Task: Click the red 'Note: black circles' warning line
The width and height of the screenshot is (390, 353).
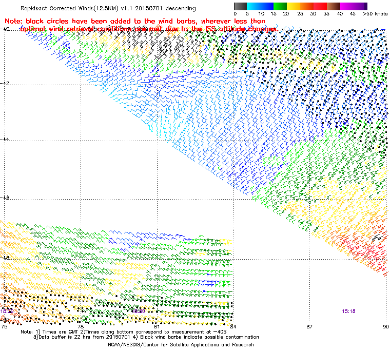Action: [x=135, y=21]
